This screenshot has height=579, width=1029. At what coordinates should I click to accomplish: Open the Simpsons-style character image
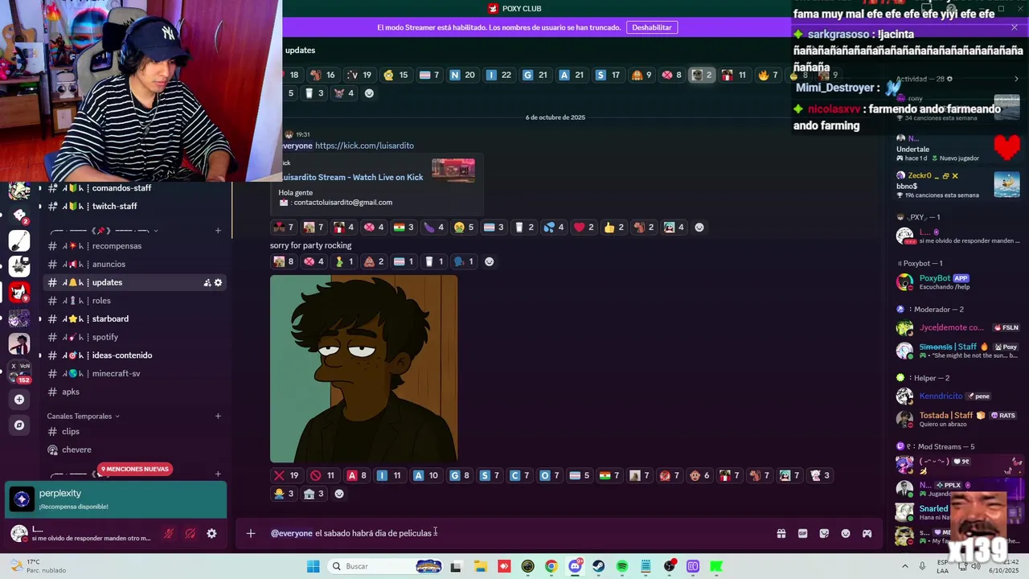[x=363, y=369]
